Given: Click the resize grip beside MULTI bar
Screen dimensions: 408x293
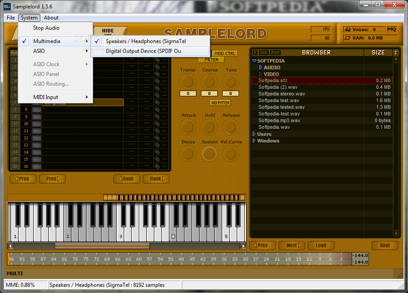Looking at the screenshot, I should (399, 274).
